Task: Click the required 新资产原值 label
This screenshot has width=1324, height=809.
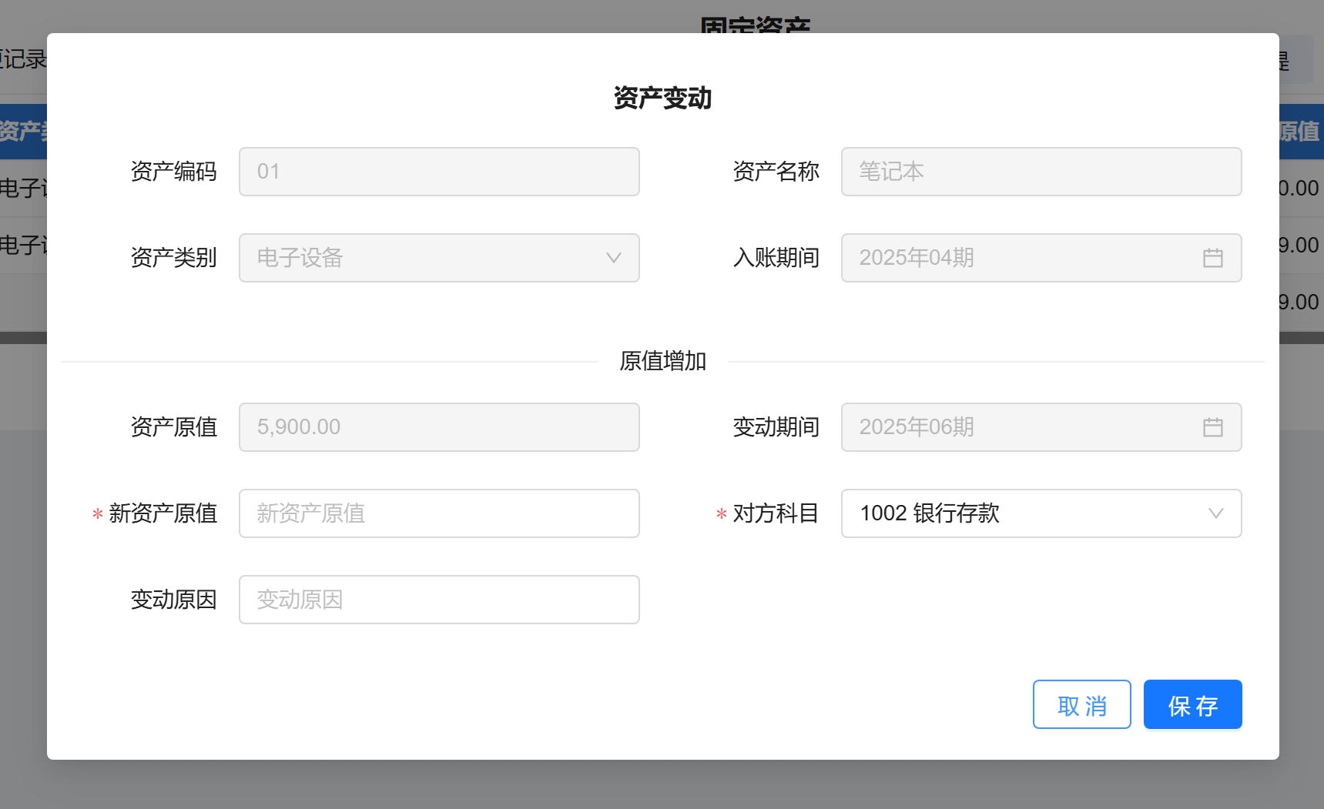Action: 163,513
